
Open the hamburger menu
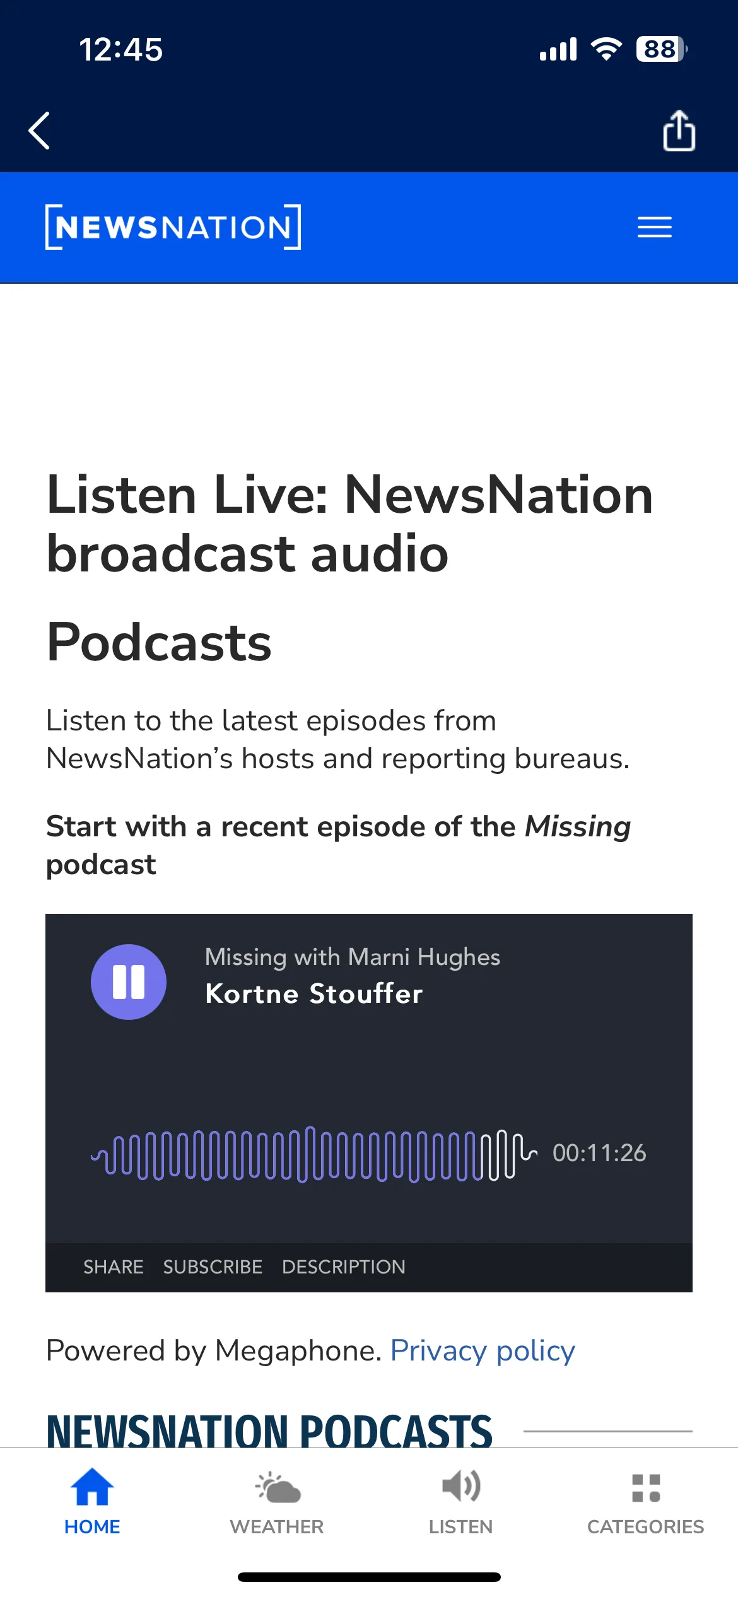[655, 227]
